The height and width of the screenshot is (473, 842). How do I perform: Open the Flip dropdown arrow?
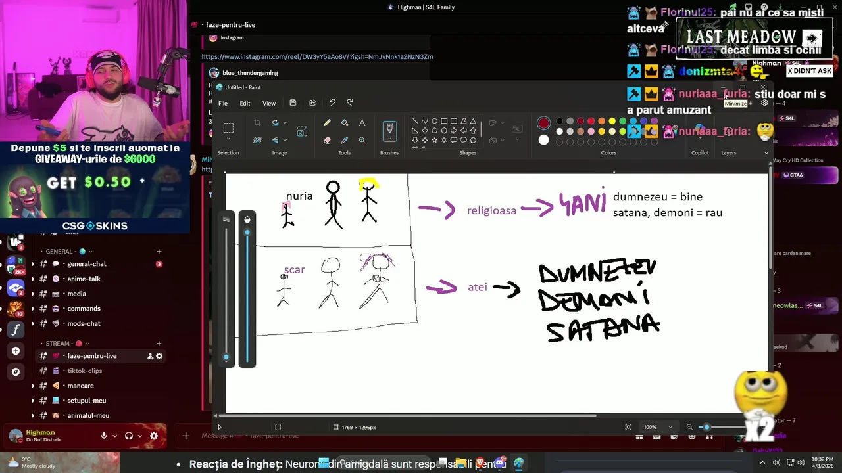click(285, 140)
